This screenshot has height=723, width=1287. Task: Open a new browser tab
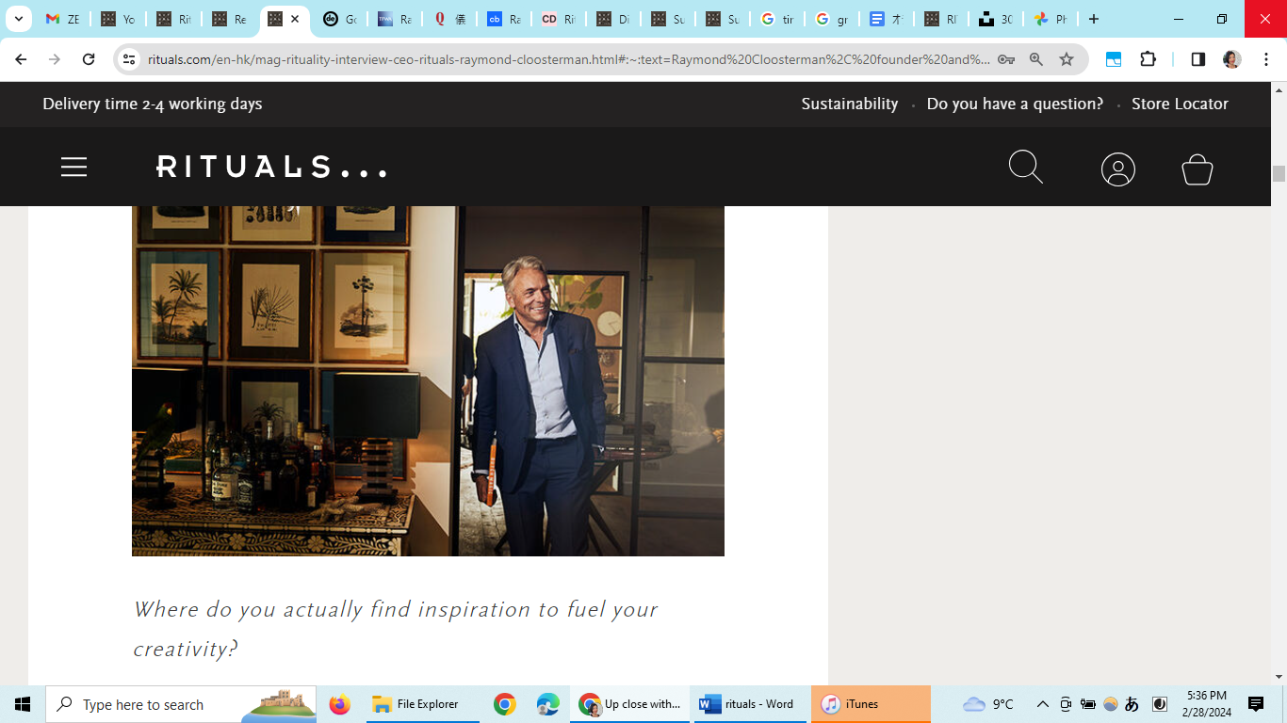[x=1093, y=19]
